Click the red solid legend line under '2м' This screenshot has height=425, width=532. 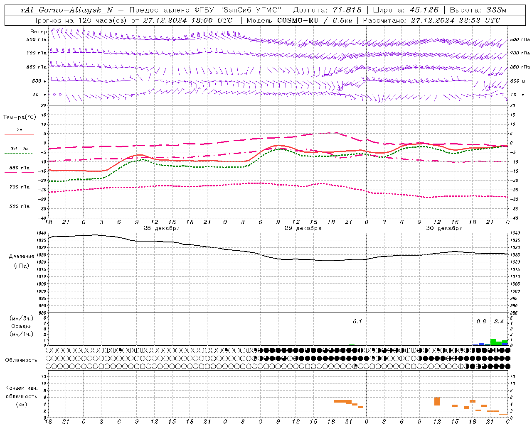19,134
